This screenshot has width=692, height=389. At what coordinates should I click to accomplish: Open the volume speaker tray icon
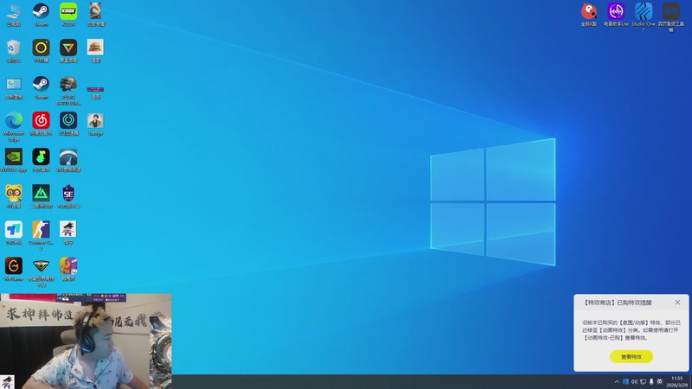634,382
